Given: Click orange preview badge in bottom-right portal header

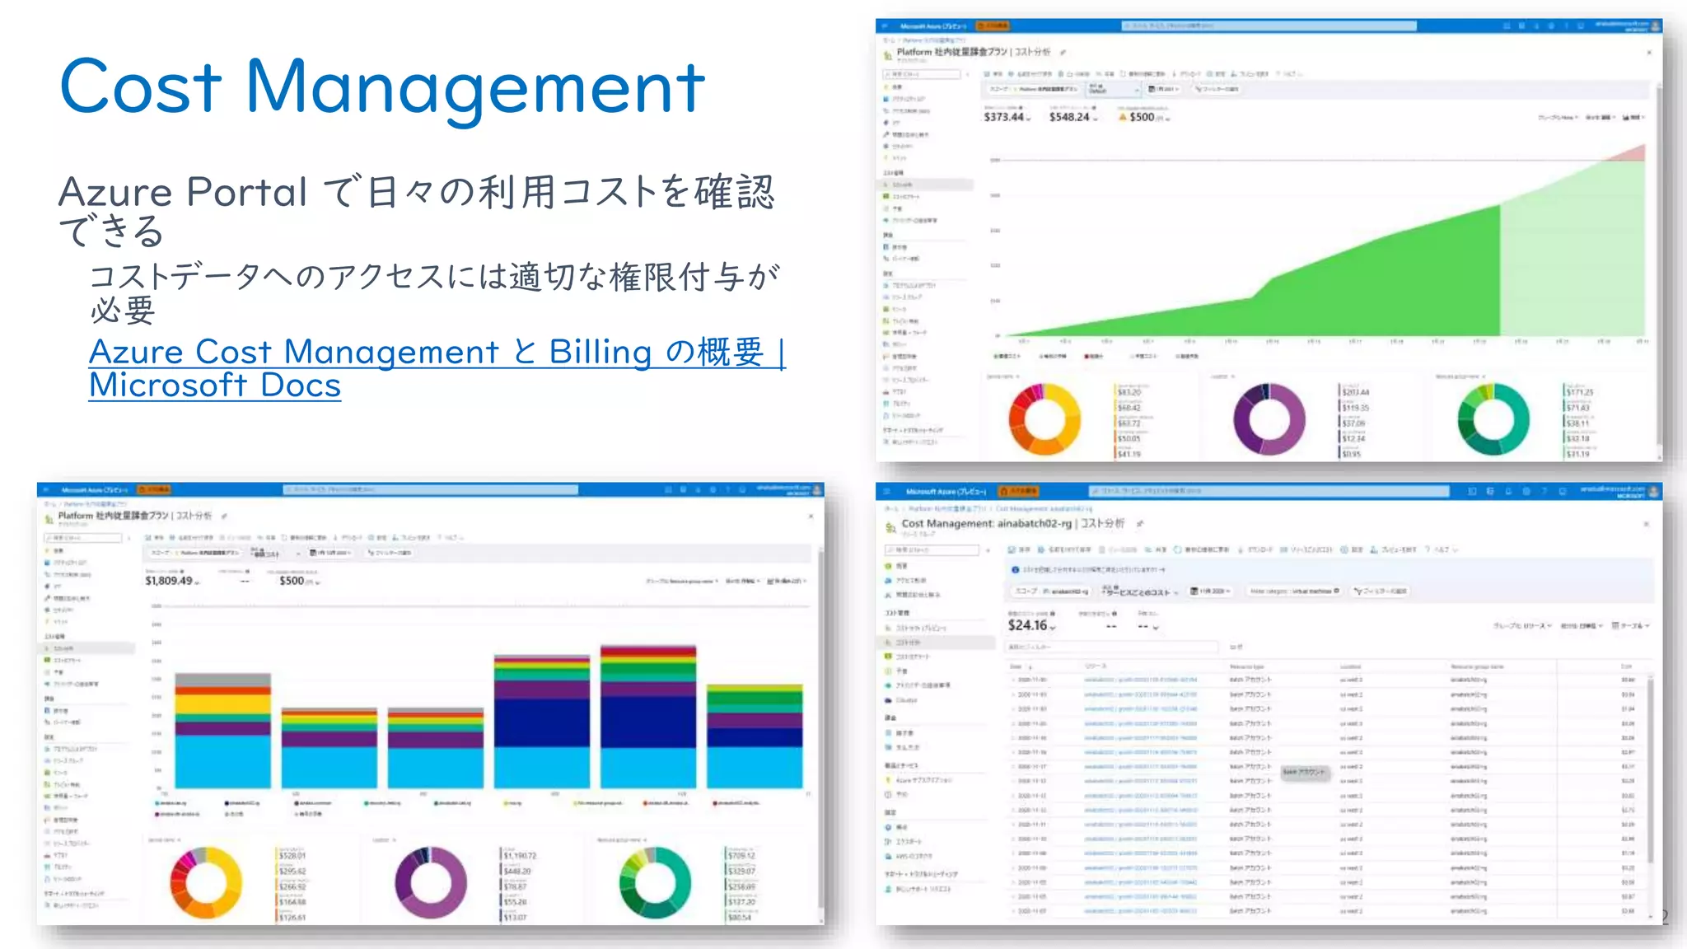Looking at the screenshot, I should [1018, 491].
